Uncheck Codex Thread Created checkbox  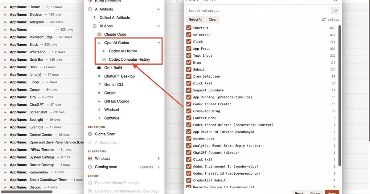(189, 104)
